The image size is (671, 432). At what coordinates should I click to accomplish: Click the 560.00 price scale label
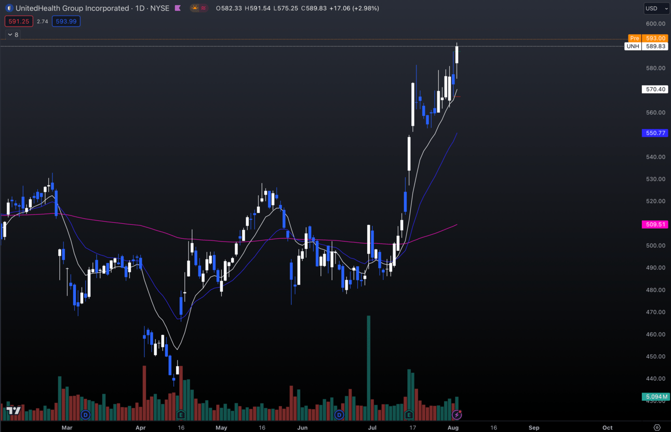(x=655, y=112)
